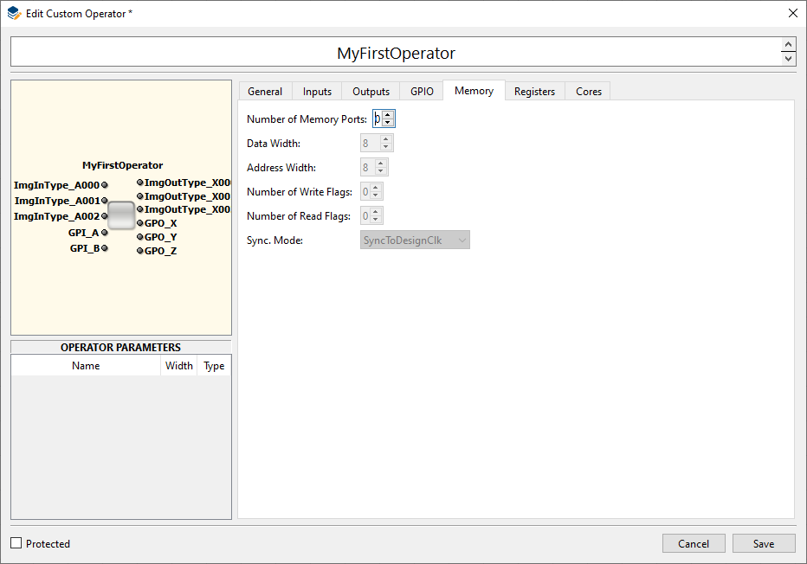Cancel editing the custom operator
The height and width of the screenshot is (564, 807).
(x=694, y=543)
